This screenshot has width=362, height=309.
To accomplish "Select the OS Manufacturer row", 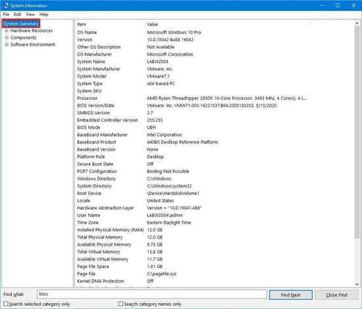I will [215, 54].
